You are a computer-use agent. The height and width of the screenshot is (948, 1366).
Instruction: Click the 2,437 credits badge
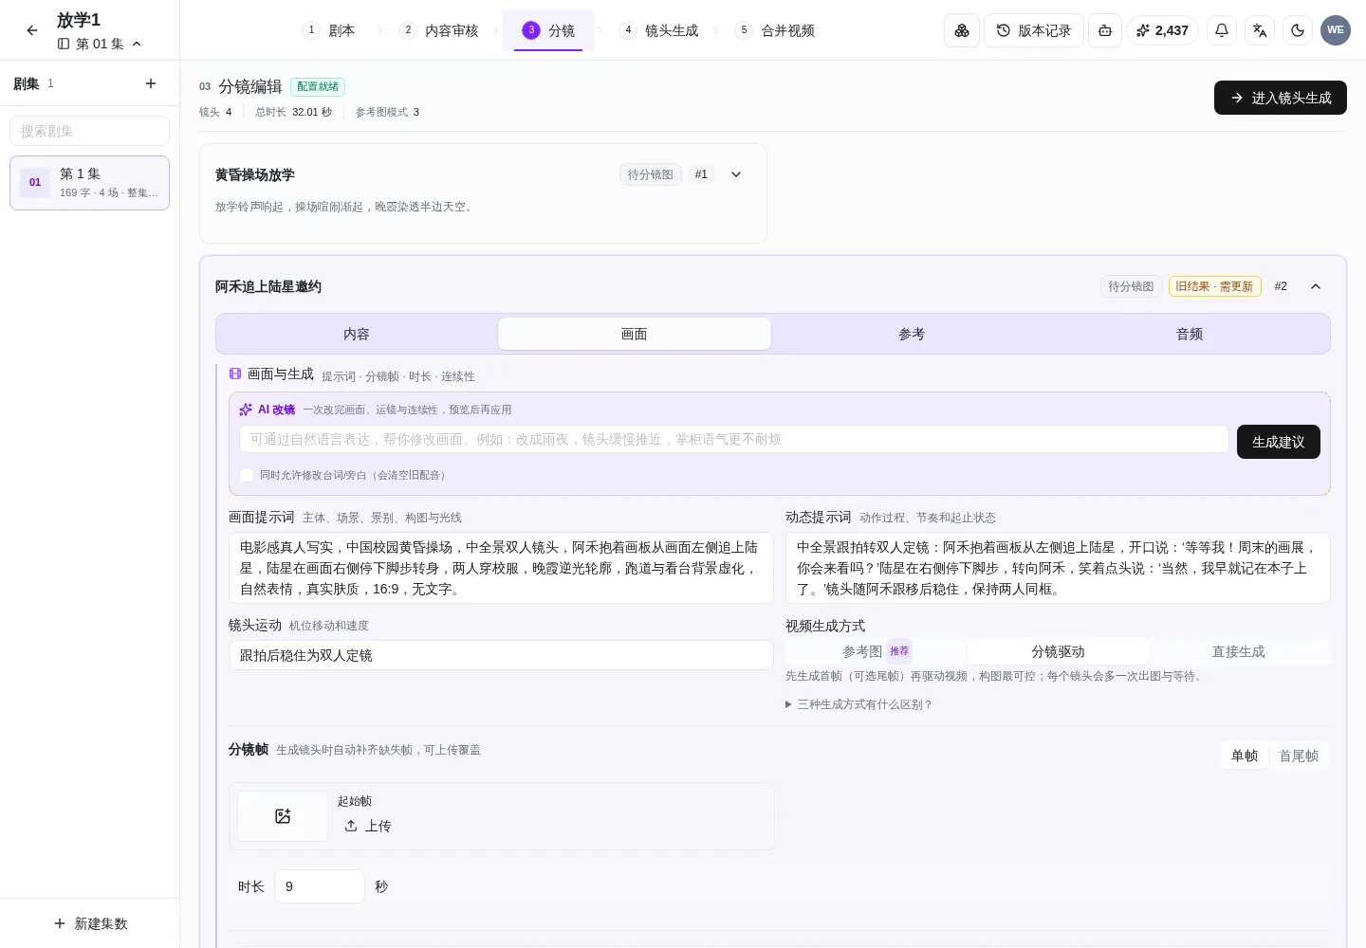click(x=1163, y=30)
